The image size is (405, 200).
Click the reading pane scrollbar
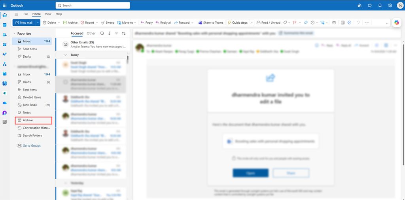coord(403,104)
